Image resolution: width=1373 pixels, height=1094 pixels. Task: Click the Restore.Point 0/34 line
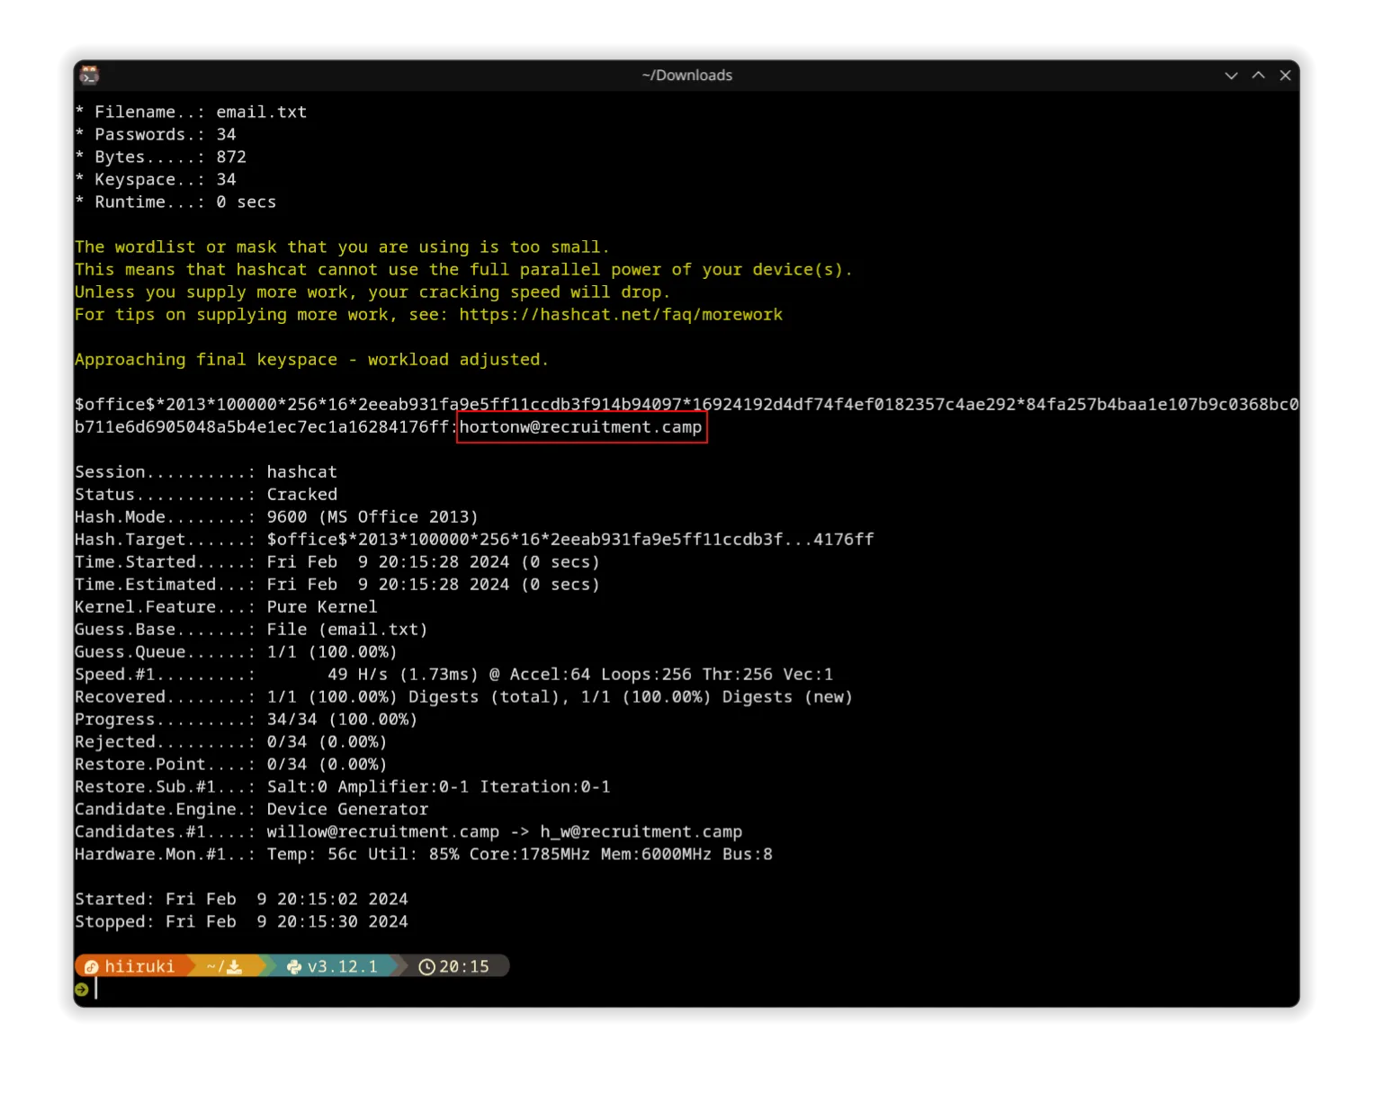coord(231,765)
